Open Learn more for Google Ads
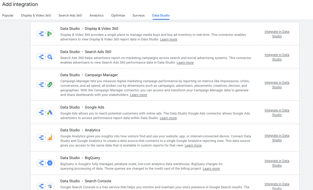 pyautogui.click(x=168, y=118)
